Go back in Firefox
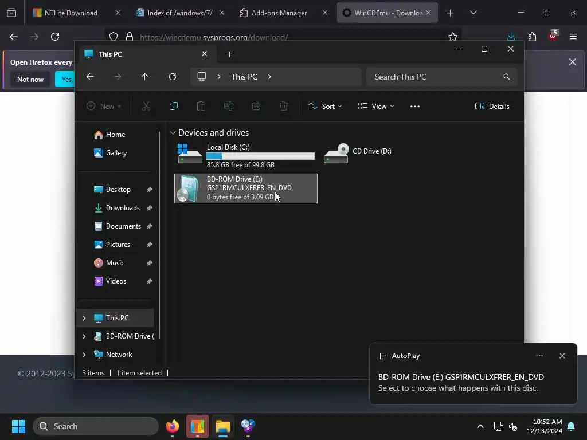 14,37
